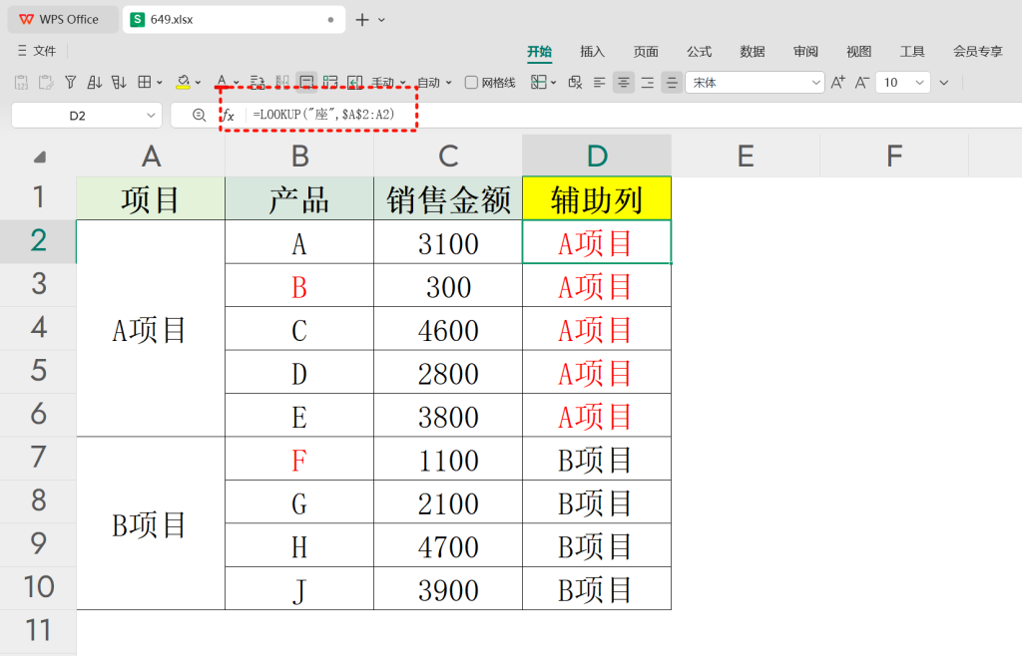Click the wrap text icon
The height and width of the screenshot is (656, 1022).
tap(257, 83)
